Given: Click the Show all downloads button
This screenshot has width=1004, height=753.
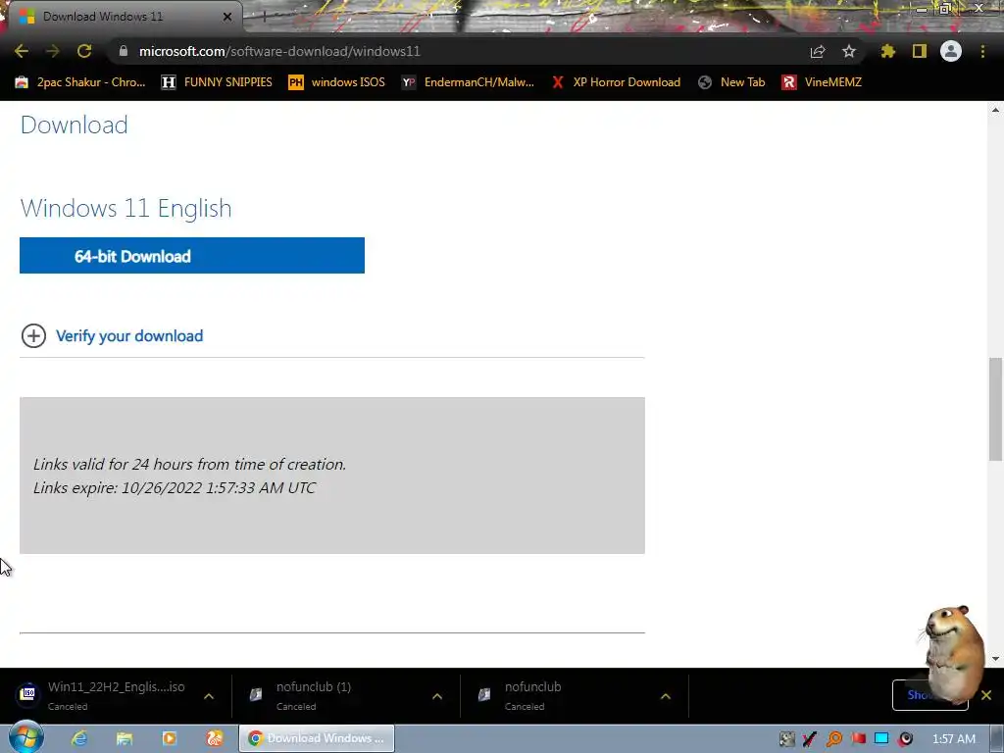Looking at the screenshot, I should coord(929,695).
